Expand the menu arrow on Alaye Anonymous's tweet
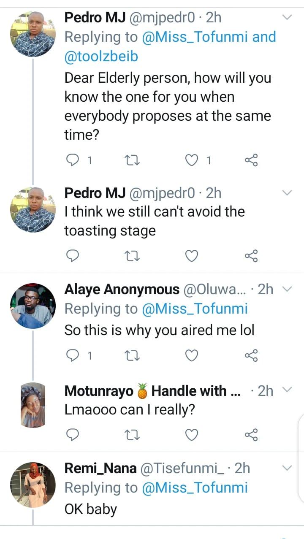Image resolution: width=304 pixels, height=539 pixels. click(287, 289)
